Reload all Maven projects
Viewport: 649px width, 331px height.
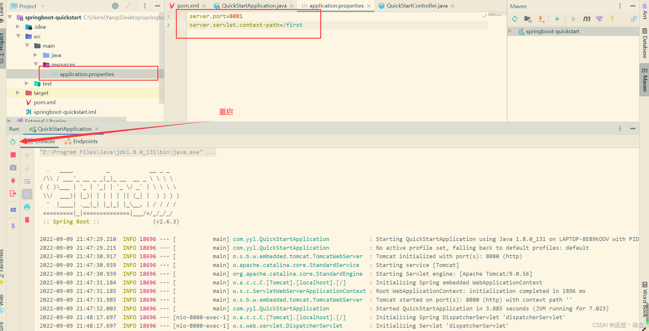(515, 19)
